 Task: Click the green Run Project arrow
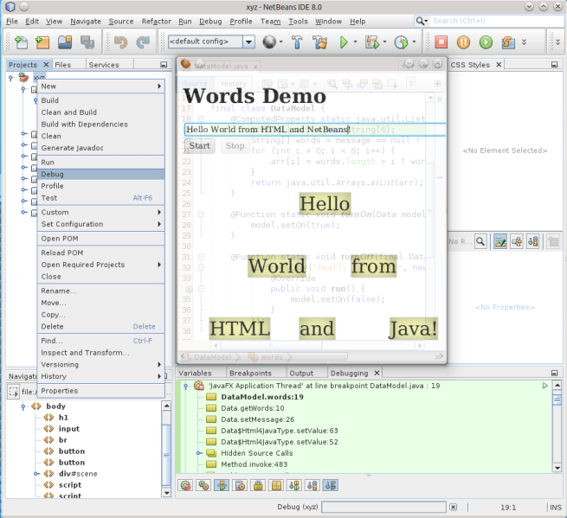[x=344, y=42]
